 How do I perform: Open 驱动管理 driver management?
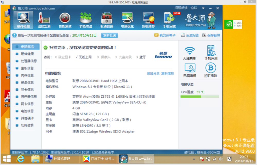[107, 20]
